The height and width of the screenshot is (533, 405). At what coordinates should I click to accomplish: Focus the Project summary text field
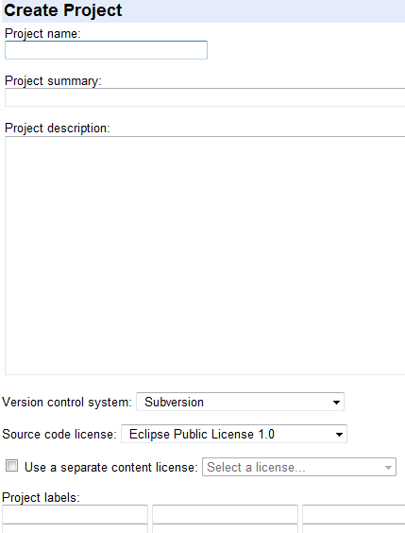205,97
